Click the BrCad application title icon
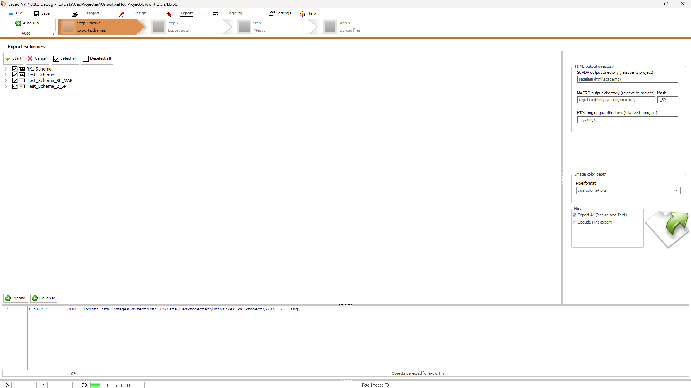Screen dimensions: 691x388 coord(3,4)
